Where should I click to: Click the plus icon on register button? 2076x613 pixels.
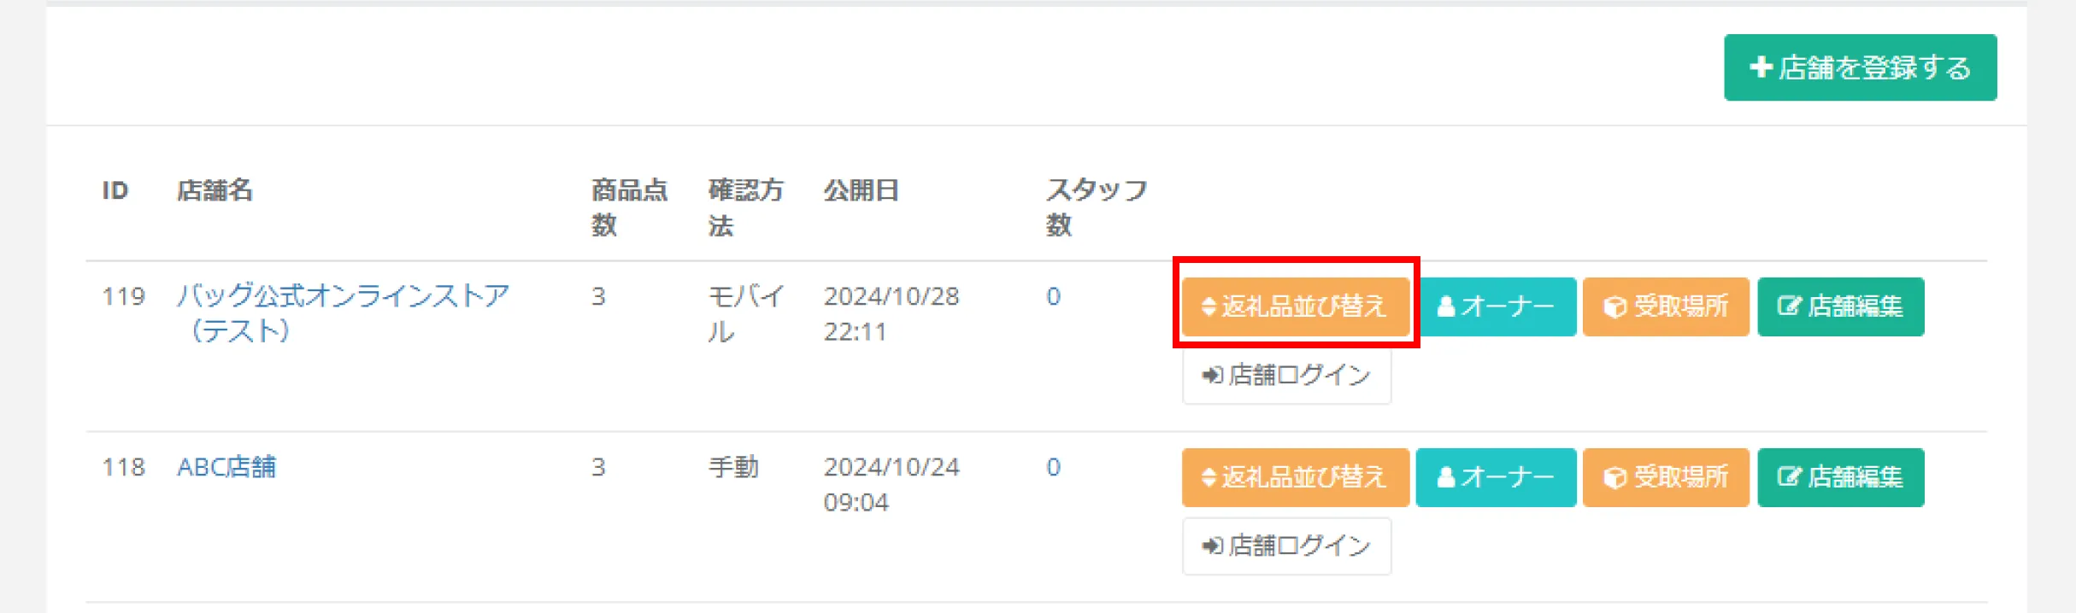(x=1761, y=67)
